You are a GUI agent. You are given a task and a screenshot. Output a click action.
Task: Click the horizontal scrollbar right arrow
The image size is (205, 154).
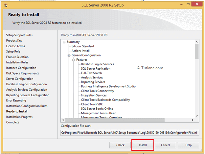[193, 120]
